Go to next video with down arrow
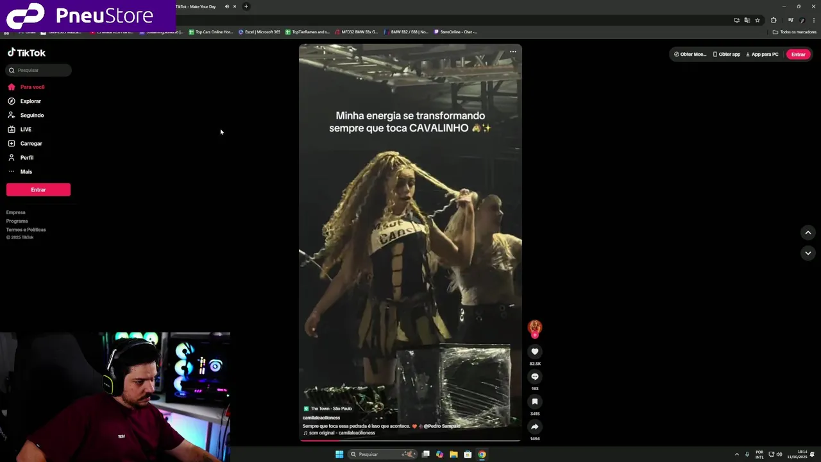The height and width of the screenshot is (462, 821). click(808, 253)
